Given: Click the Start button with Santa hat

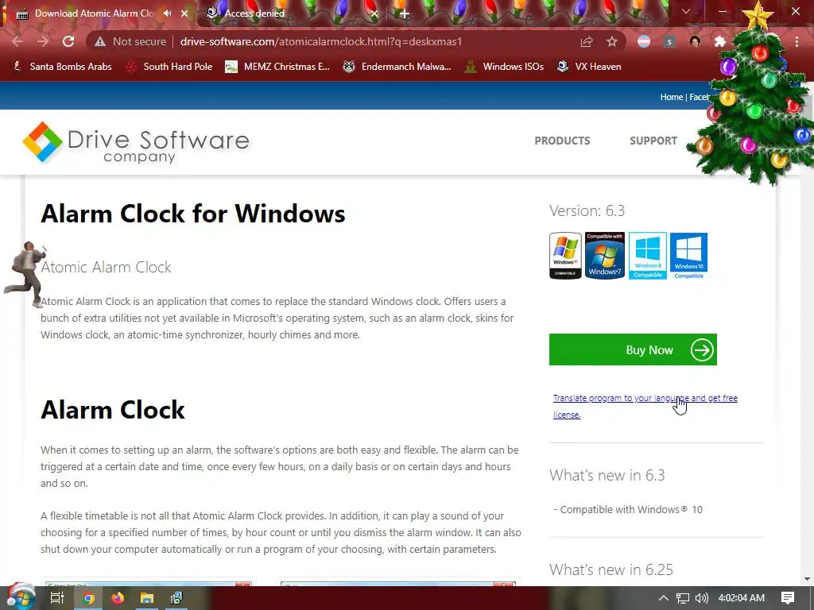Looking at the screenshot, I should [20, 597].
